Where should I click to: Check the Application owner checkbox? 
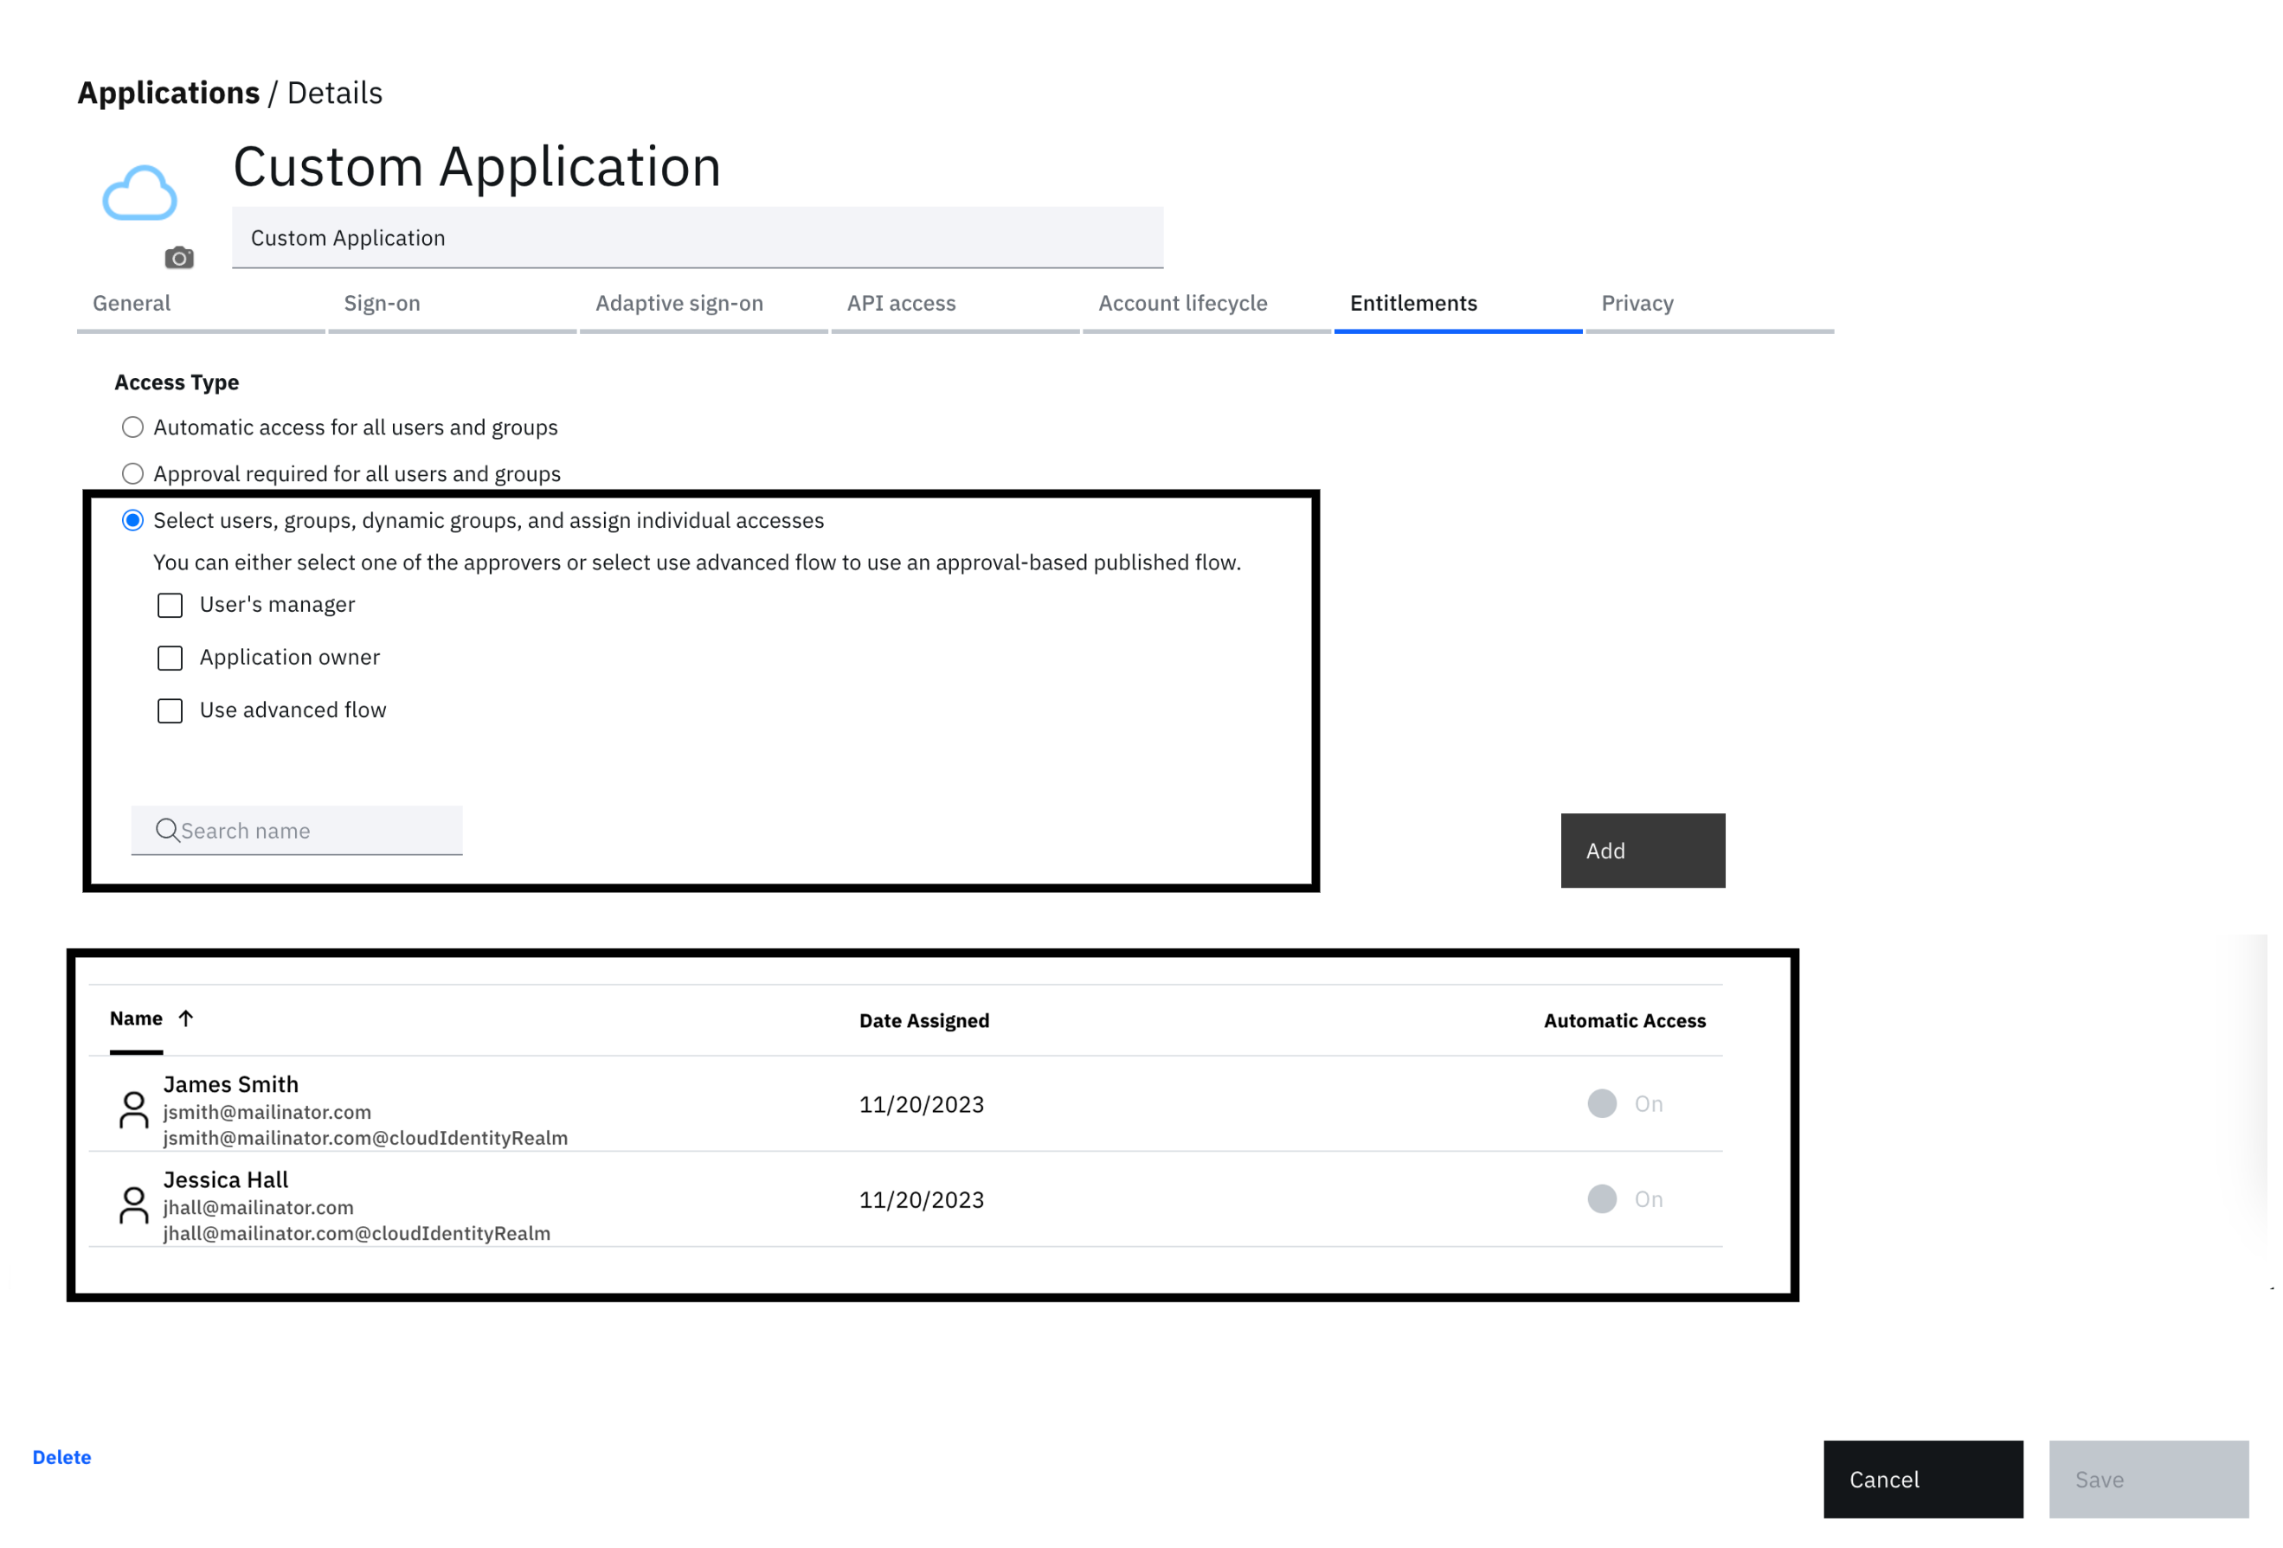click(x=170, y=658)
